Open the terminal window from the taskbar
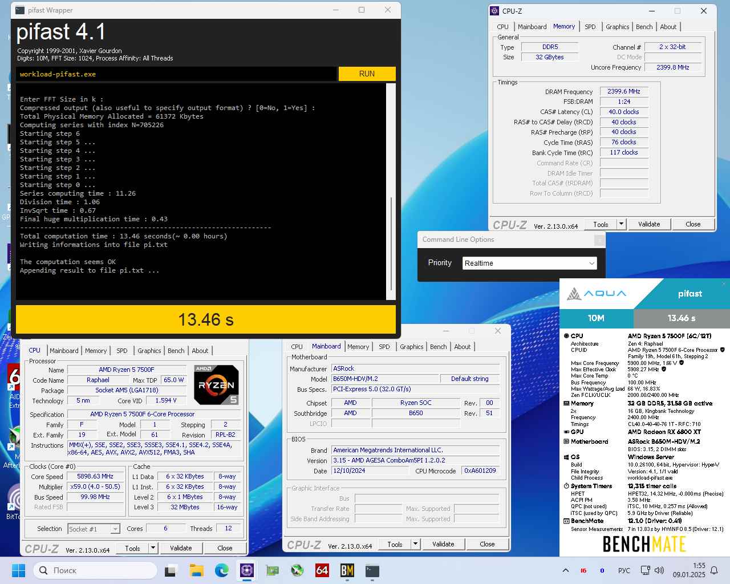This screenshot has height=584, width=730. (x=372, y=570)
